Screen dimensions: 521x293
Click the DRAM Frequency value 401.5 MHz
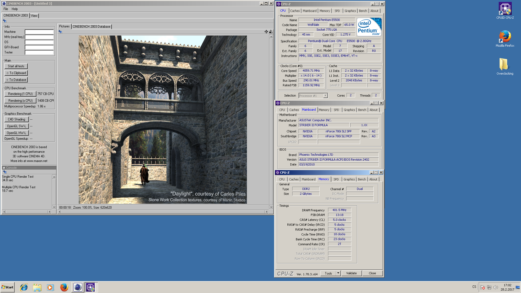339,210
